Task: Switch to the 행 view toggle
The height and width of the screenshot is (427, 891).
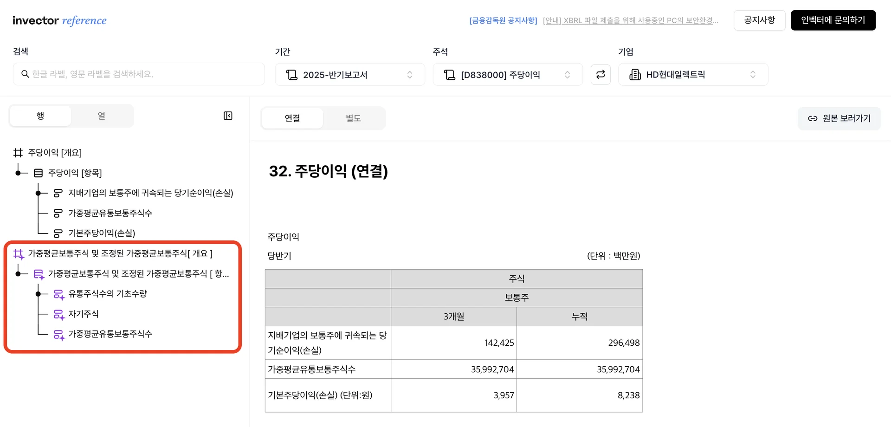Action: 41,116
